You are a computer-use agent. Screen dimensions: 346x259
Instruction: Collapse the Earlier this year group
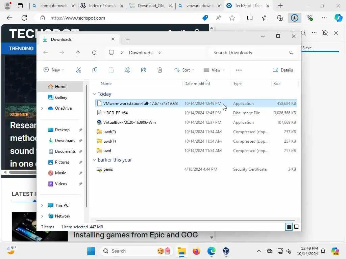click(x=94, y=160)
